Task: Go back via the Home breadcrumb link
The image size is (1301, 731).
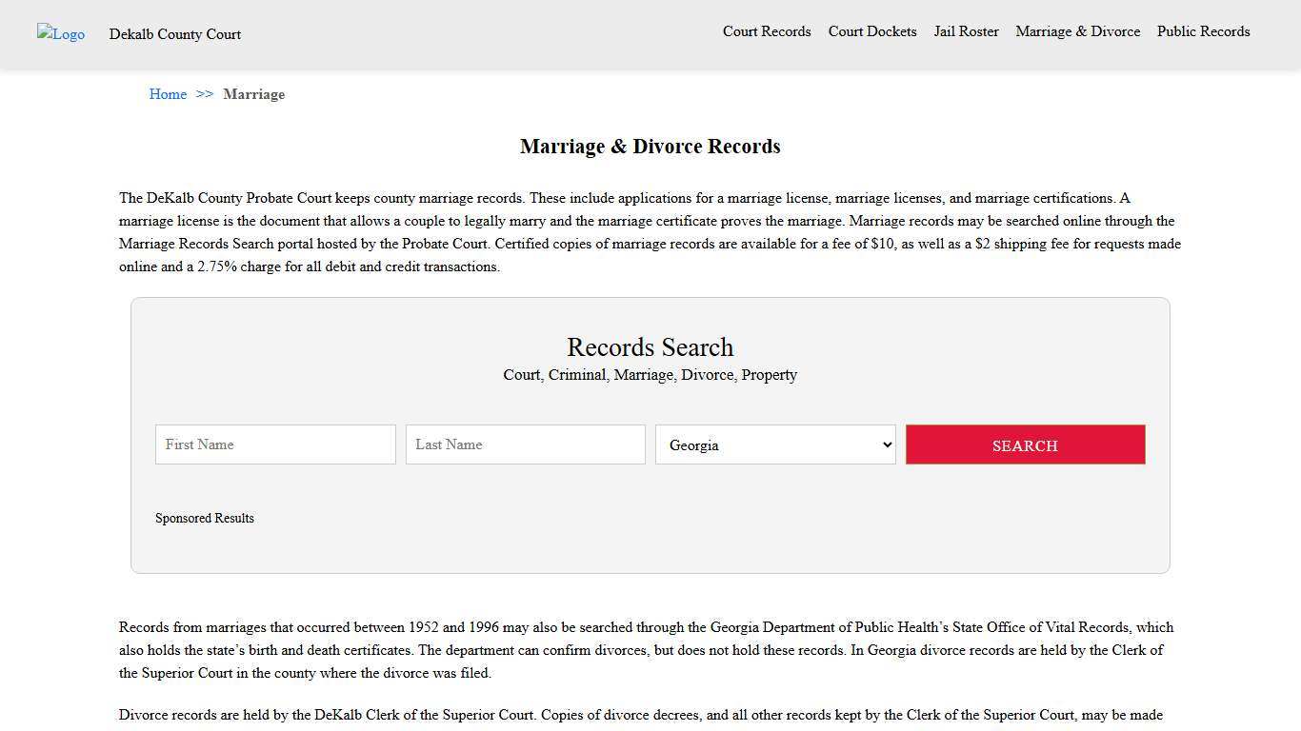Action: click(x=168, y=94)
